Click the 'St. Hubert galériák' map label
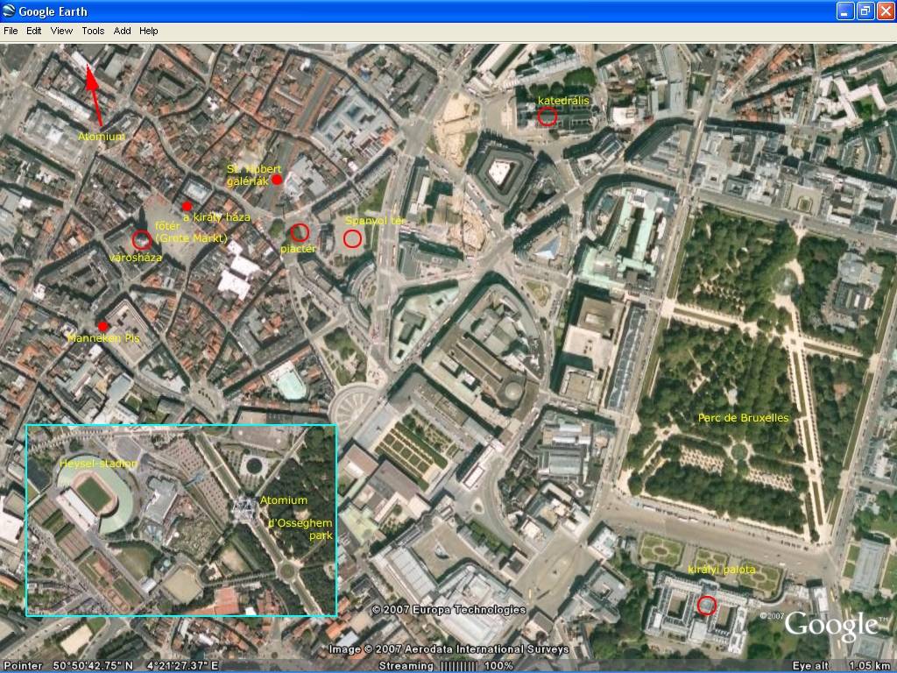 pyautogui.click(x=253, y=175)
